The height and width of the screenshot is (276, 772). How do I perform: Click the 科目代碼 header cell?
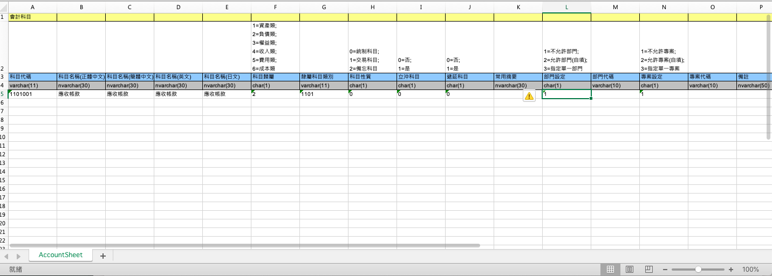pyautogui.click(x=32, y=77)
